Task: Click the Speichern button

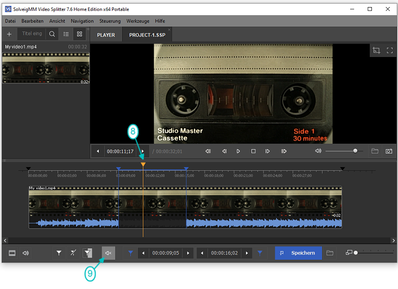Action: [x=298, y=253]
